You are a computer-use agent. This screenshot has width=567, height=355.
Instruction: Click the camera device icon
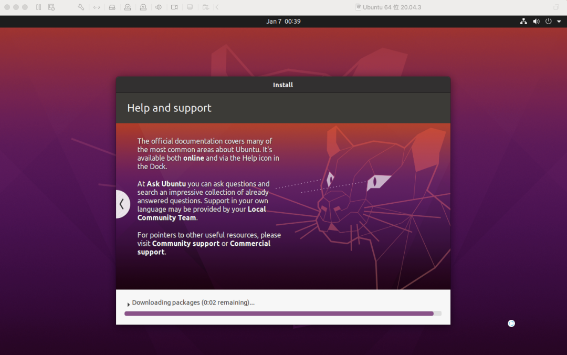coord(174,7)
